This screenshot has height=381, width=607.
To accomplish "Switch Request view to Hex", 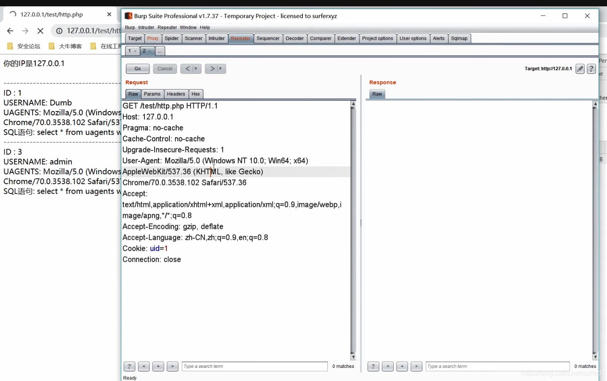I will [x=196, y=94].
